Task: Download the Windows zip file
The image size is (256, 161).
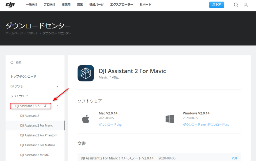Action: tap(218, 125)
